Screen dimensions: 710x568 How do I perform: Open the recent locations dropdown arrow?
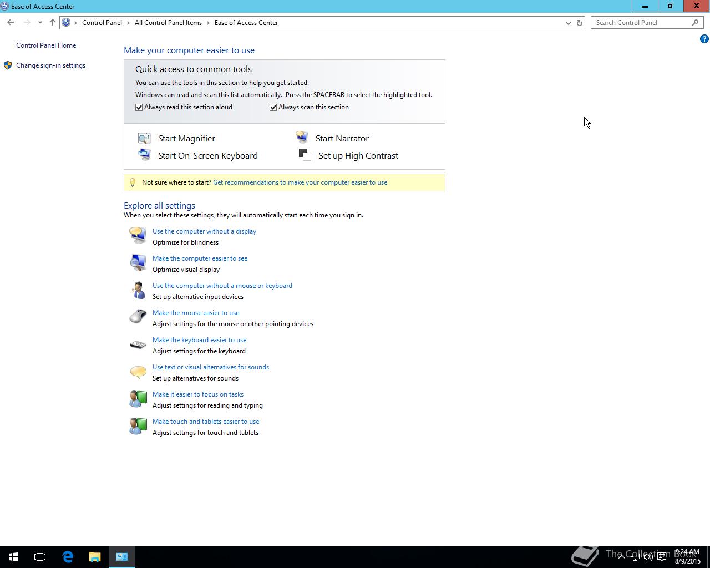coord(40,23)
